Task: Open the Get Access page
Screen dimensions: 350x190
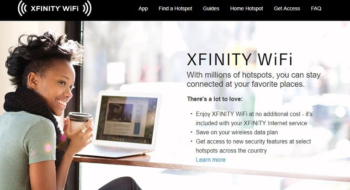Action: 287,9
